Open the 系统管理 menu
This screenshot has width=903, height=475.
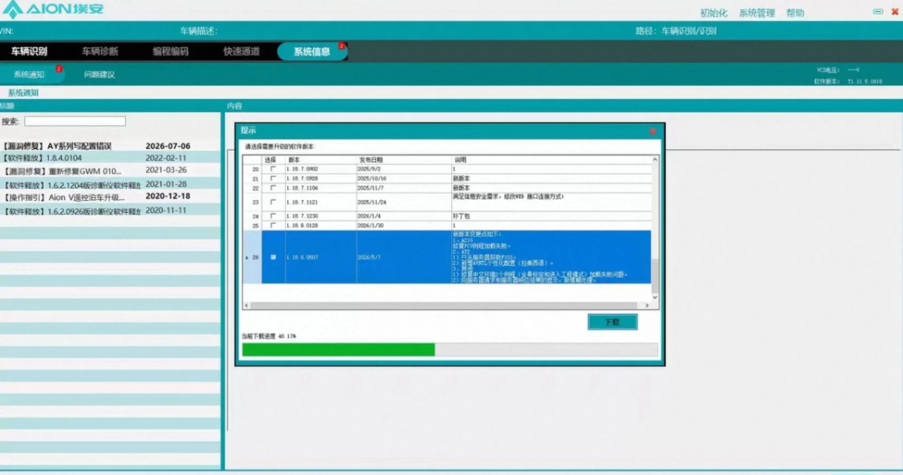[756, 13]
